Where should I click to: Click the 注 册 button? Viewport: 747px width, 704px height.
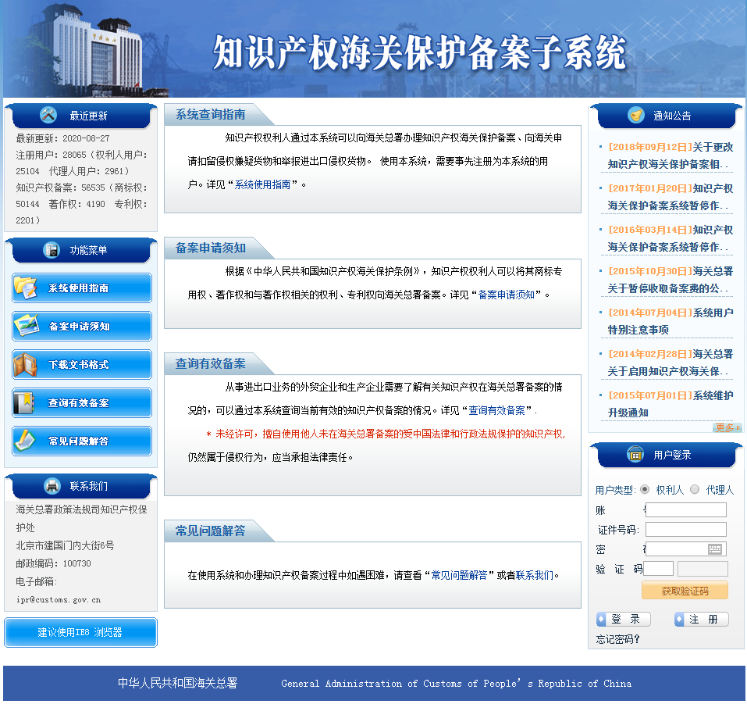point(702,618)
